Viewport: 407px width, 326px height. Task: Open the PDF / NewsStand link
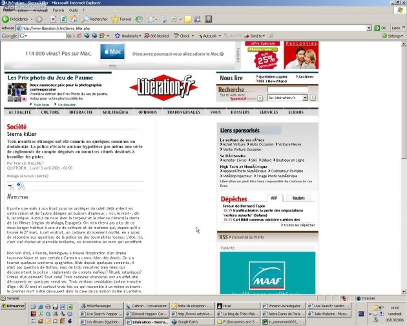[273, 81]
